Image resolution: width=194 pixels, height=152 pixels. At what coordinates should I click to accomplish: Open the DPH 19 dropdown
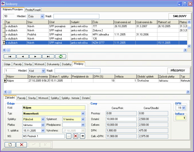[184, 108]
